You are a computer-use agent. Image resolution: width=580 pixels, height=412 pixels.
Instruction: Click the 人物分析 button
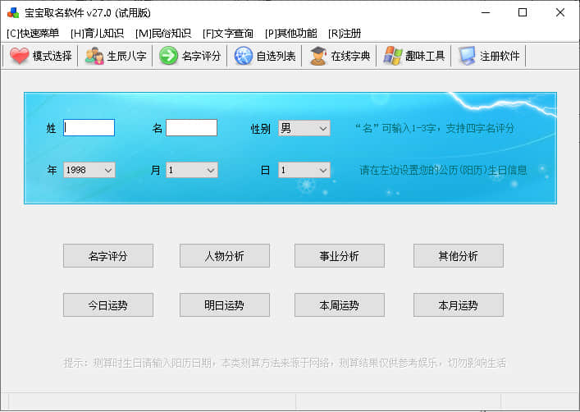[224, 256]
